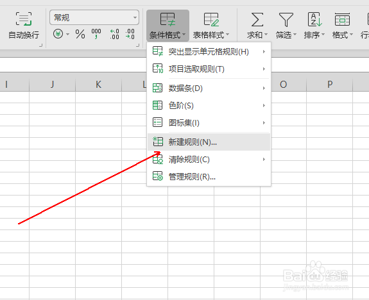Open 数据条(D) data bars submenu
Screen dimensions: 369x300
[x=209, y=88]
